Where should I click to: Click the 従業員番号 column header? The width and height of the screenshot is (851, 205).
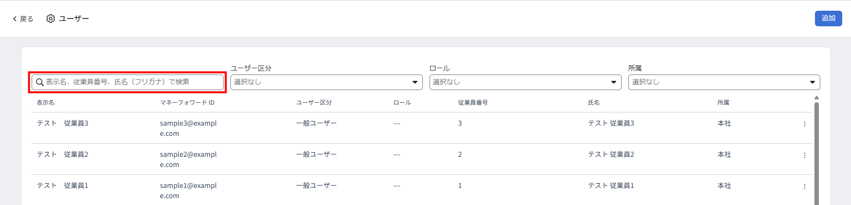[x=473, y=103]
